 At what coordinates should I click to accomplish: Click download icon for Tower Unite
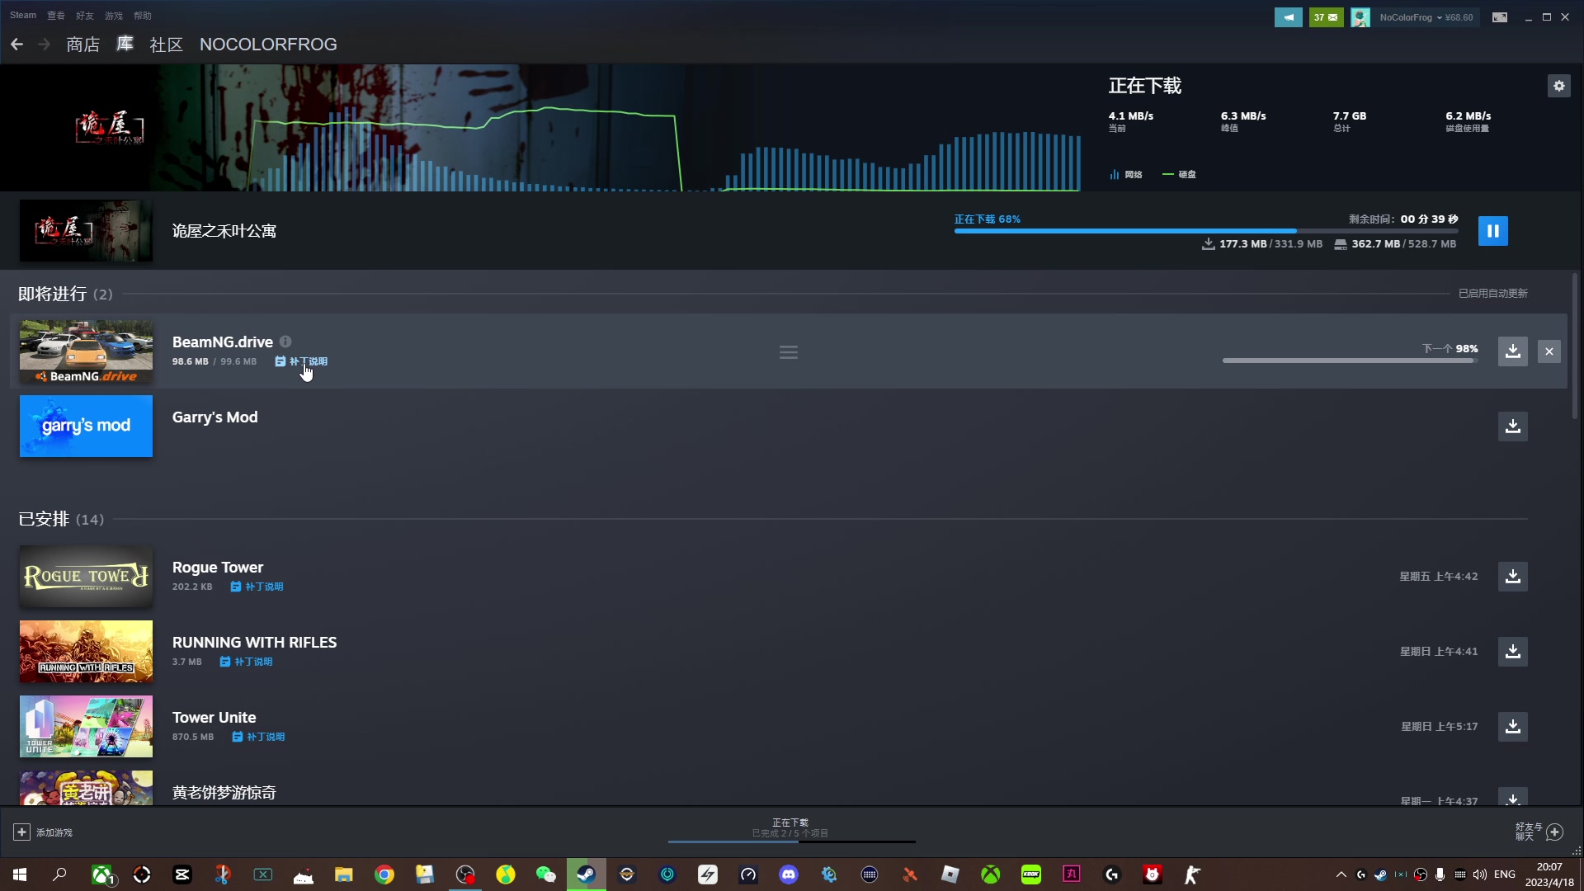point(1512,727)
